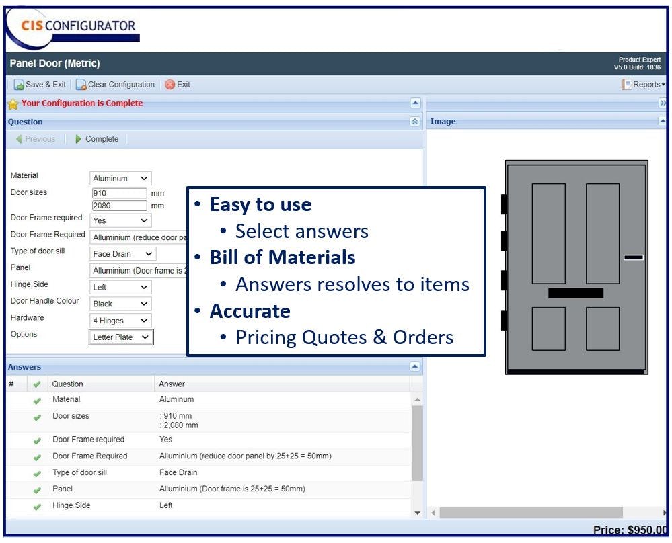
Task: Collapse the Question panel with its chevron
Action: click(415, 121)
